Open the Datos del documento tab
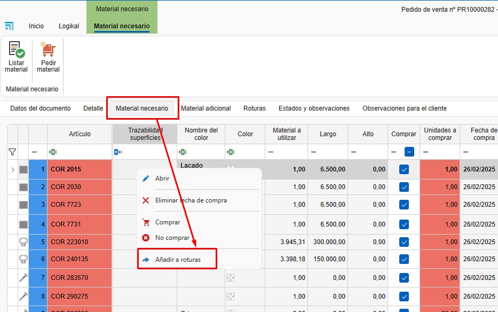Viewport: 498px width, 312px height. 41,108
